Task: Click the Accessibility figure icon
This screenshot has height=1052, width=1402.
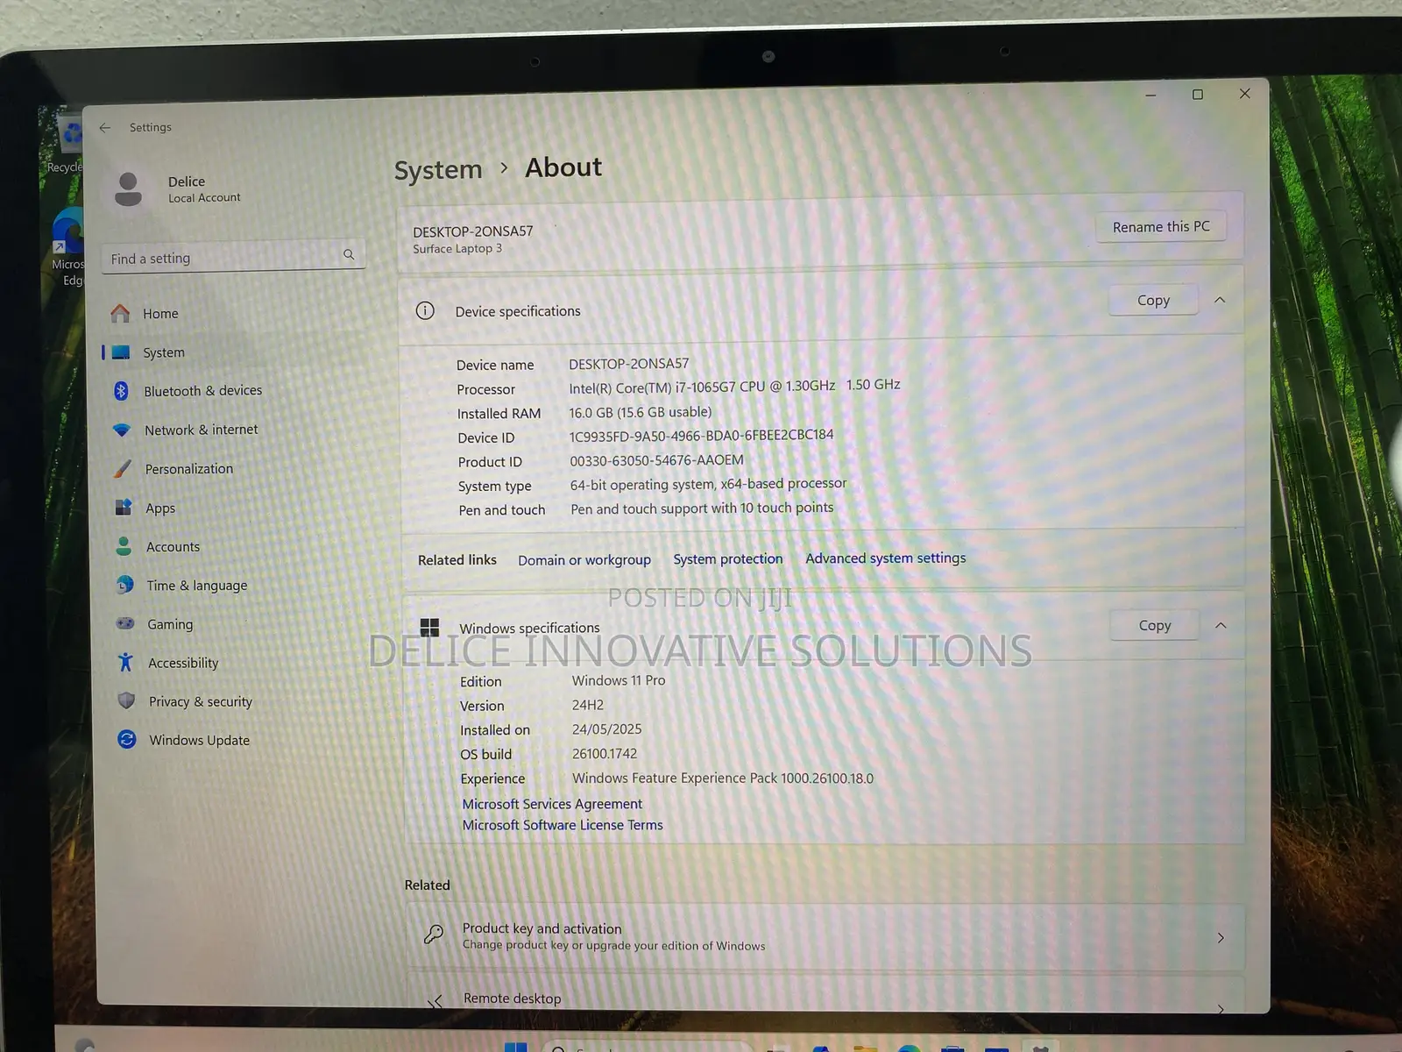Action: click(126, 662)
